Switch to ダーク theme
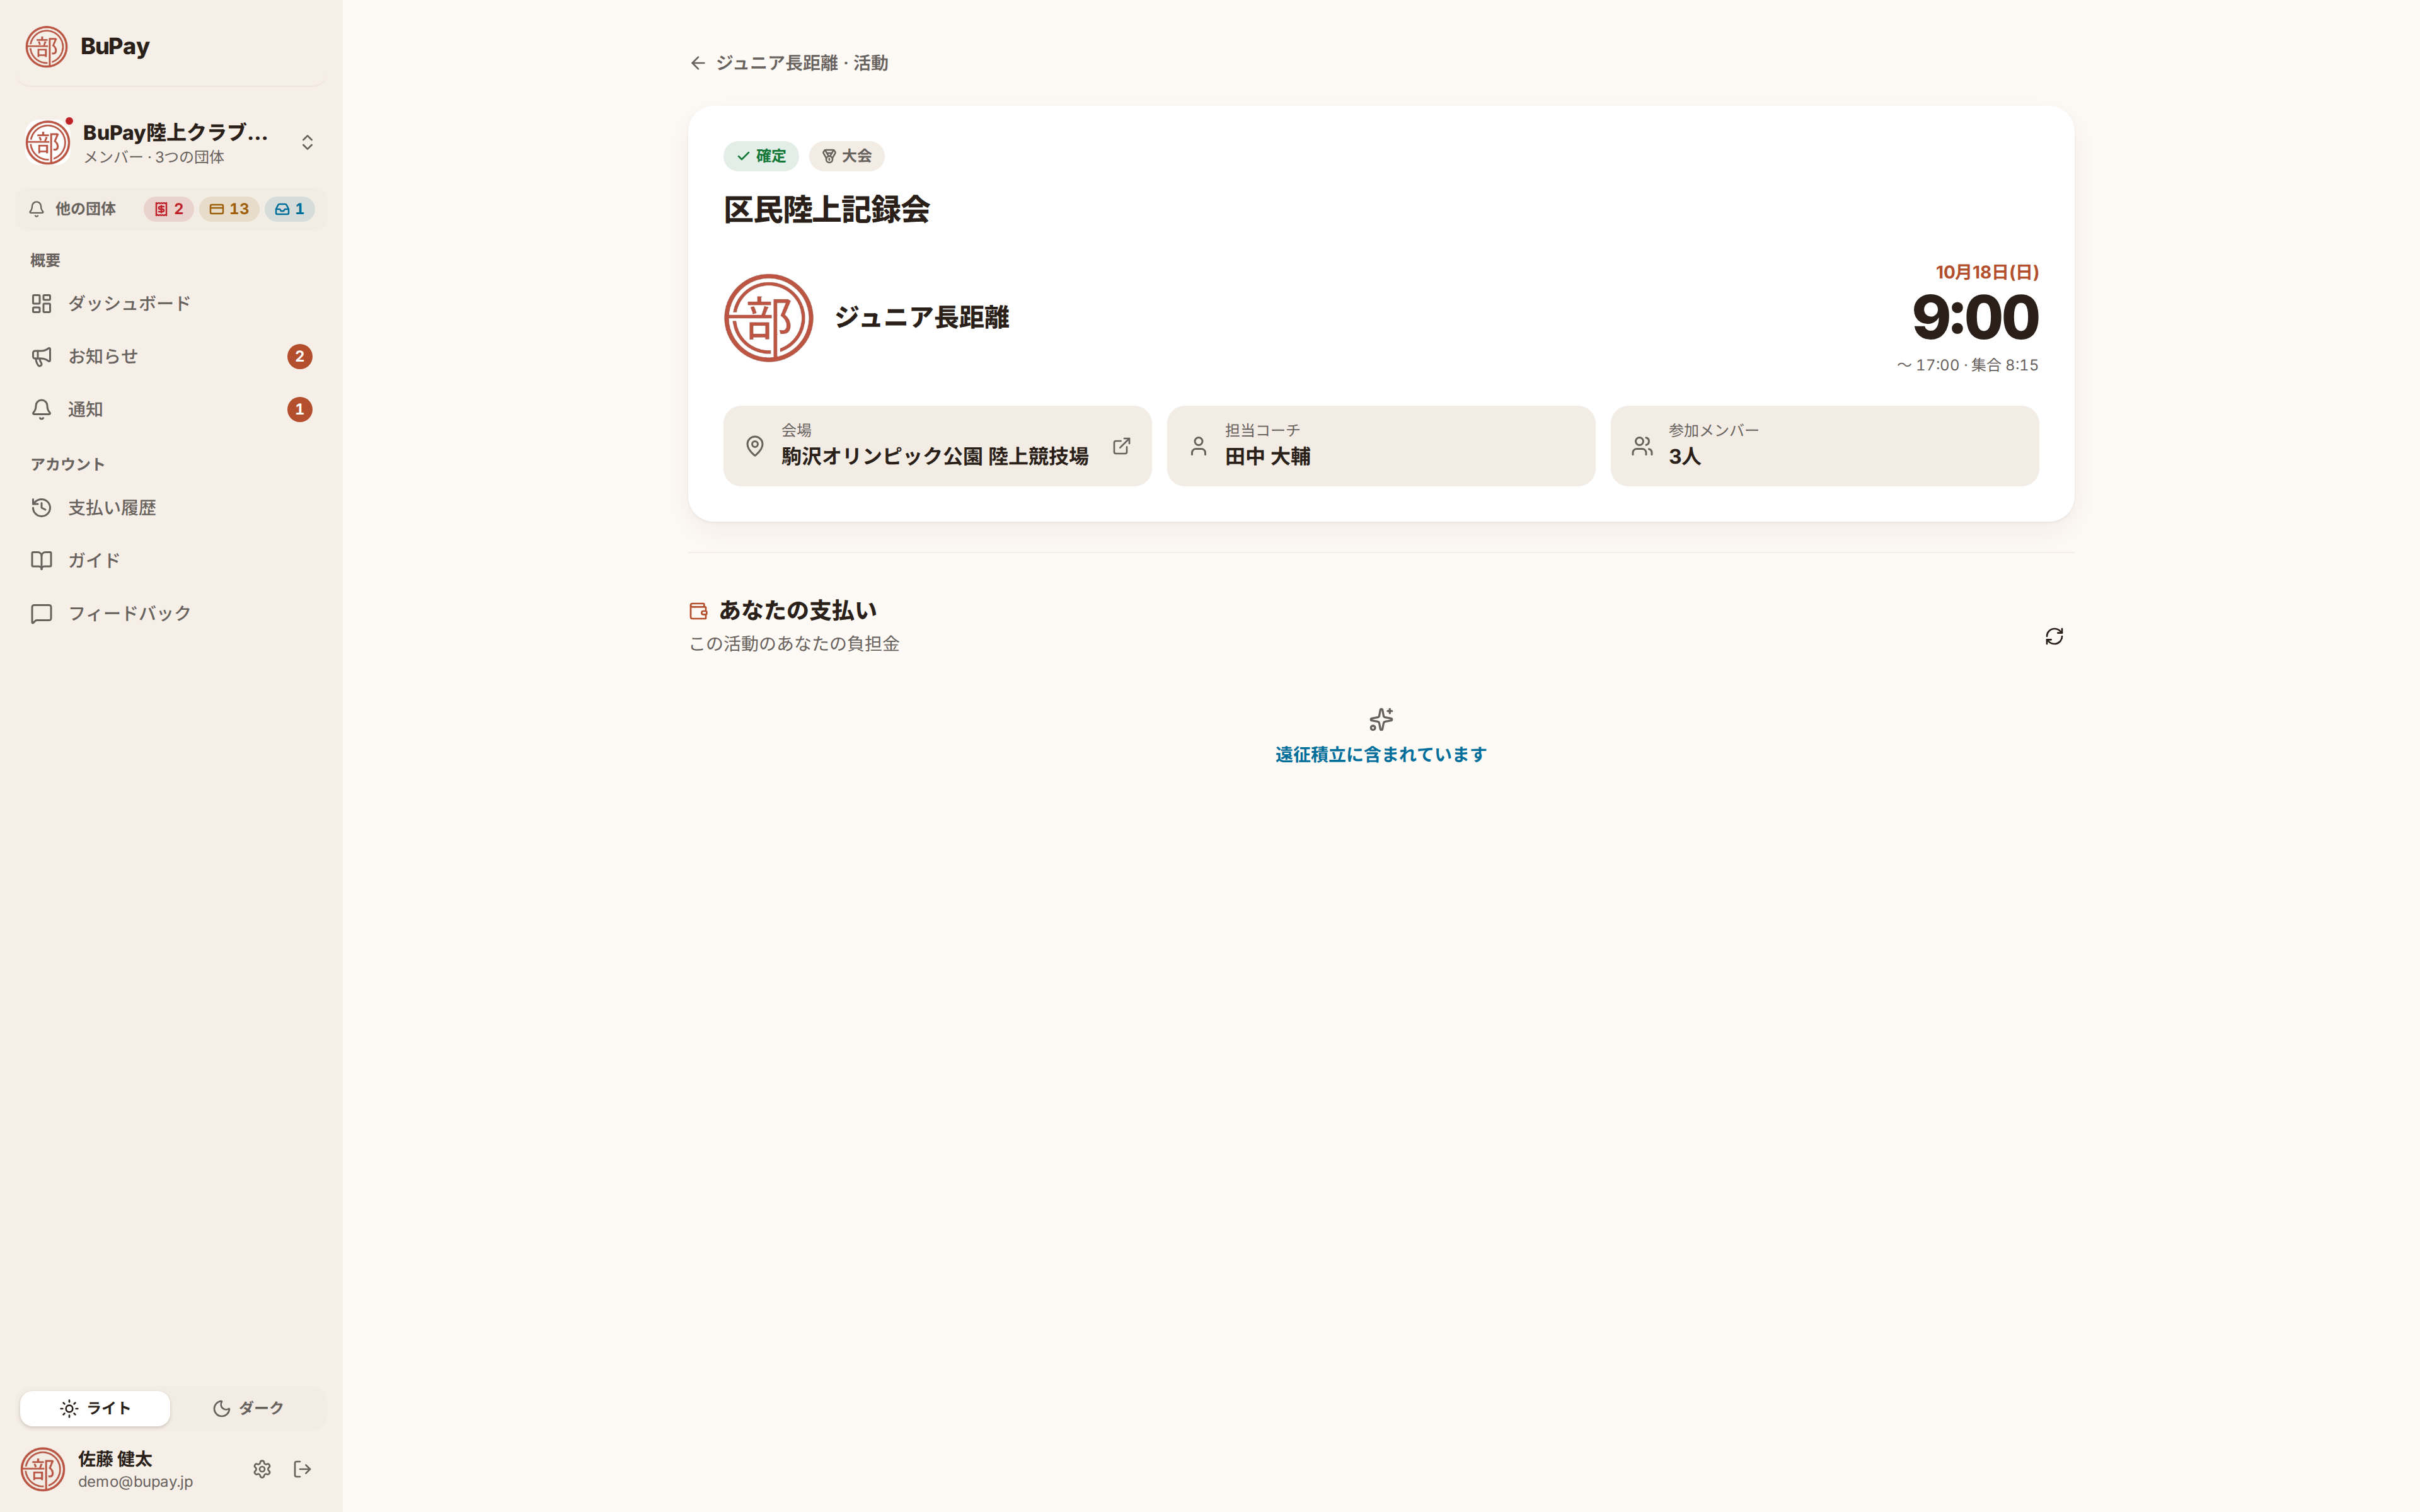The width and height of the screenshot is (2420, 1512). click(248, 1408)
